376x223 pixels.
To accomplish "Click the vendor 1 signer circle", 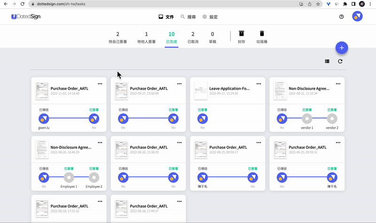I will point(307,119).
